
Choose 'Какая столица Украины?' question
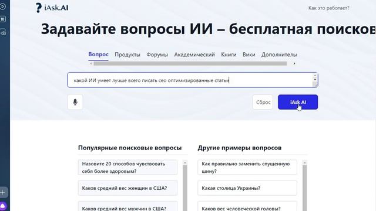(247, 188)
